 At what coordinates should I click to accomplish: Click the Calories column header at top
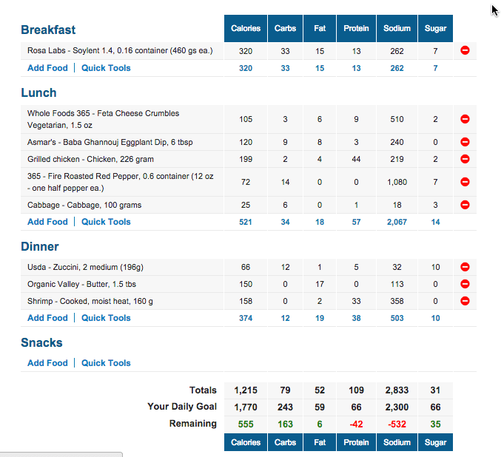pos(246,28)
